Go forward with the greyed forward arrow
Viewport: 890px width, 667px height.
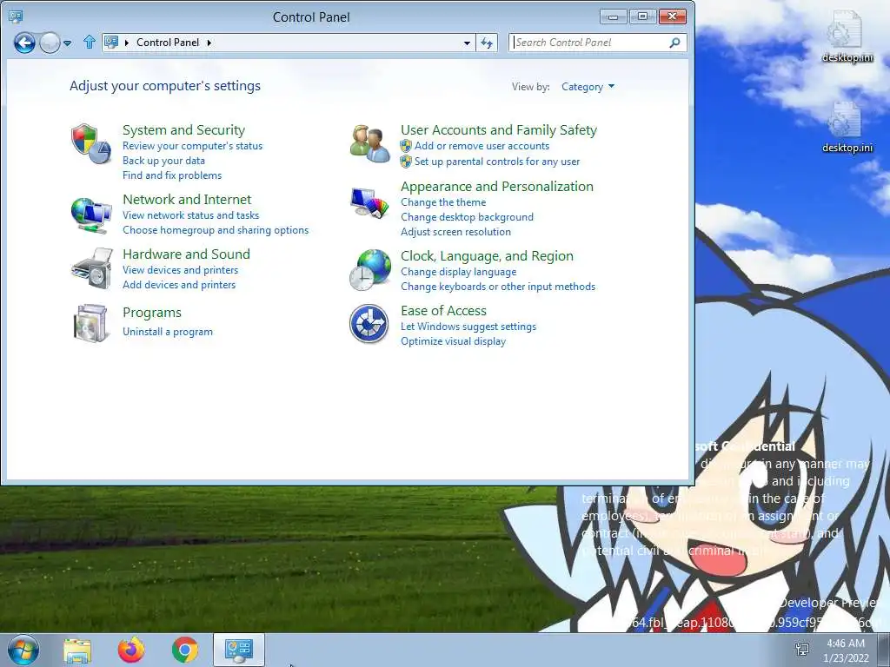[x=50, y=43]
